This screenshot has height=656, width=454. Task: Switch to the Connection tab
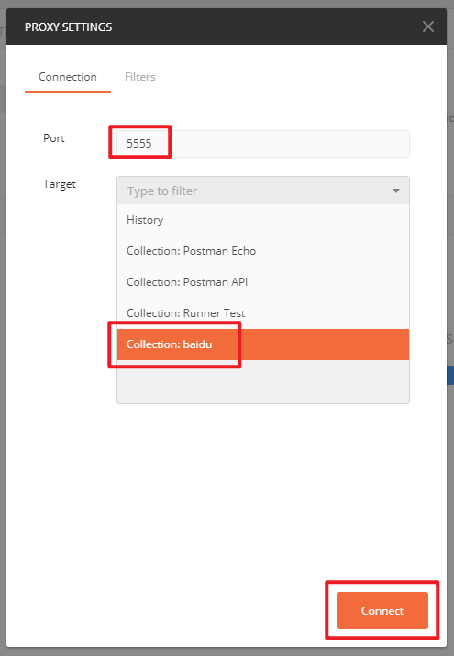pos(68,77)
